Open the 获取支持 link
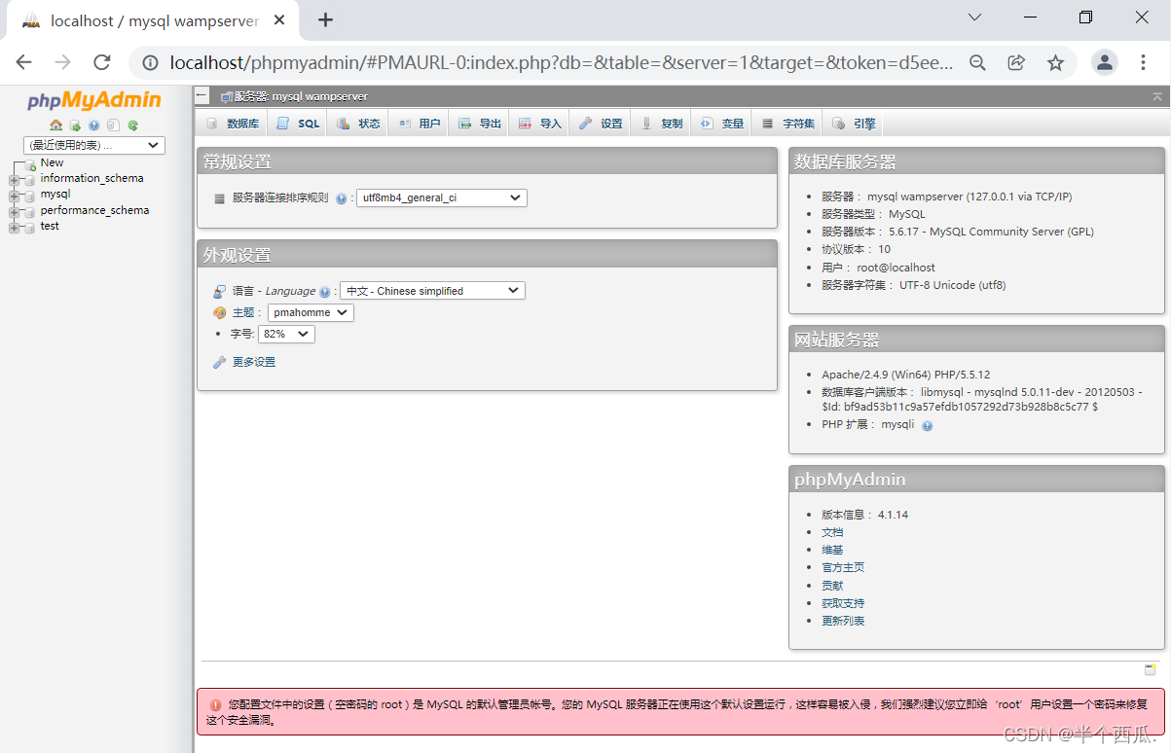1171x753 pixels. (843, 603)
